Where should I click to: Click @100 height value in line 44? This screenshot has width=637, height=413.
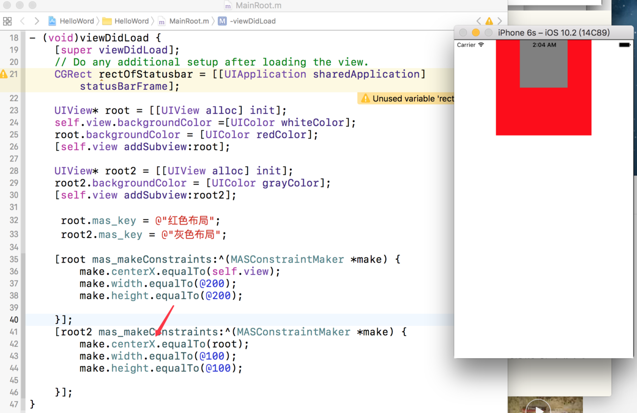(218, 368)
